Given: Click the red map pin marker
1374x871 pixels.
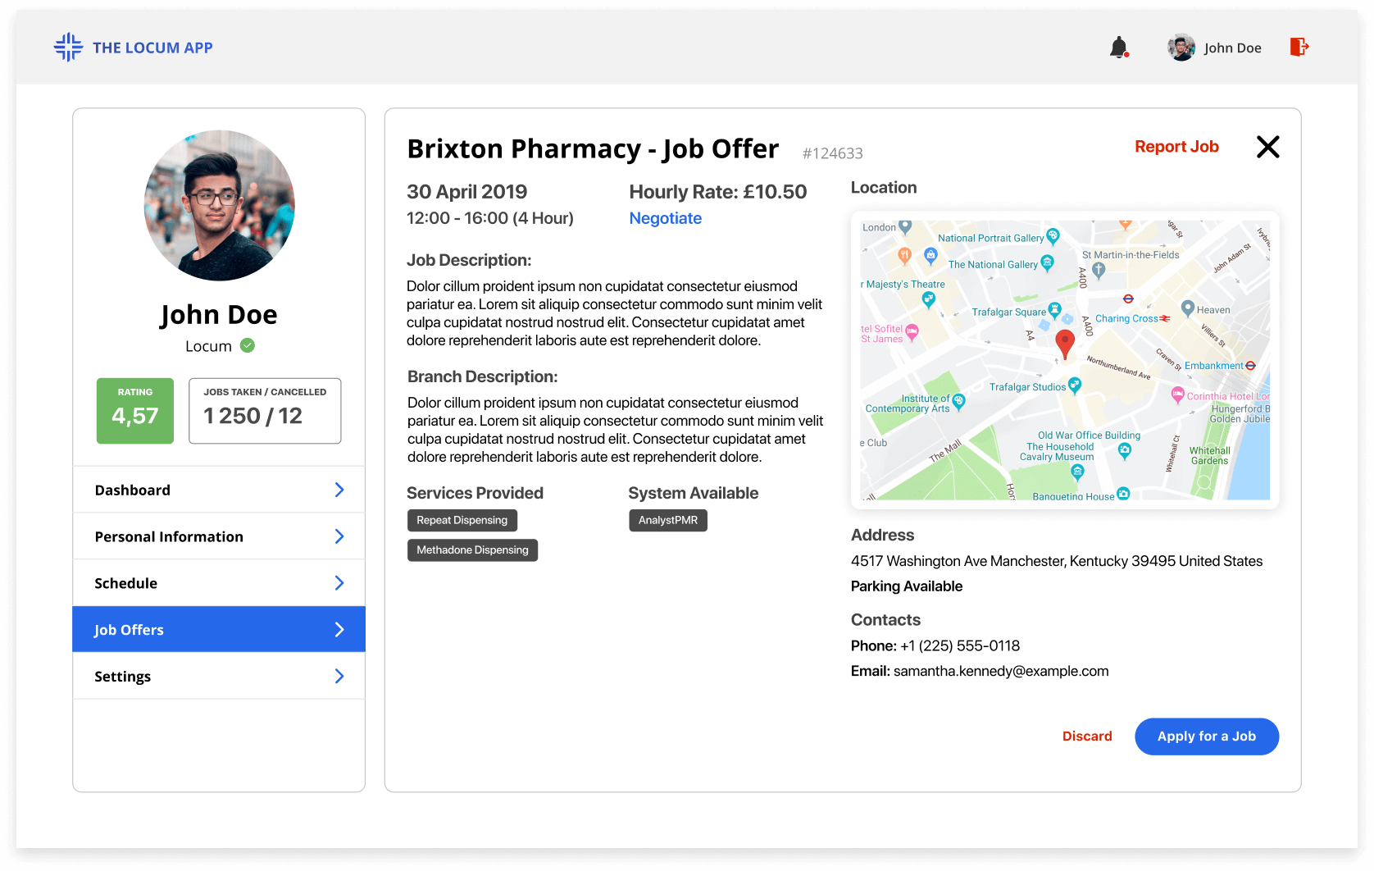Looking at the screenshot, I should coord(1065,344).
